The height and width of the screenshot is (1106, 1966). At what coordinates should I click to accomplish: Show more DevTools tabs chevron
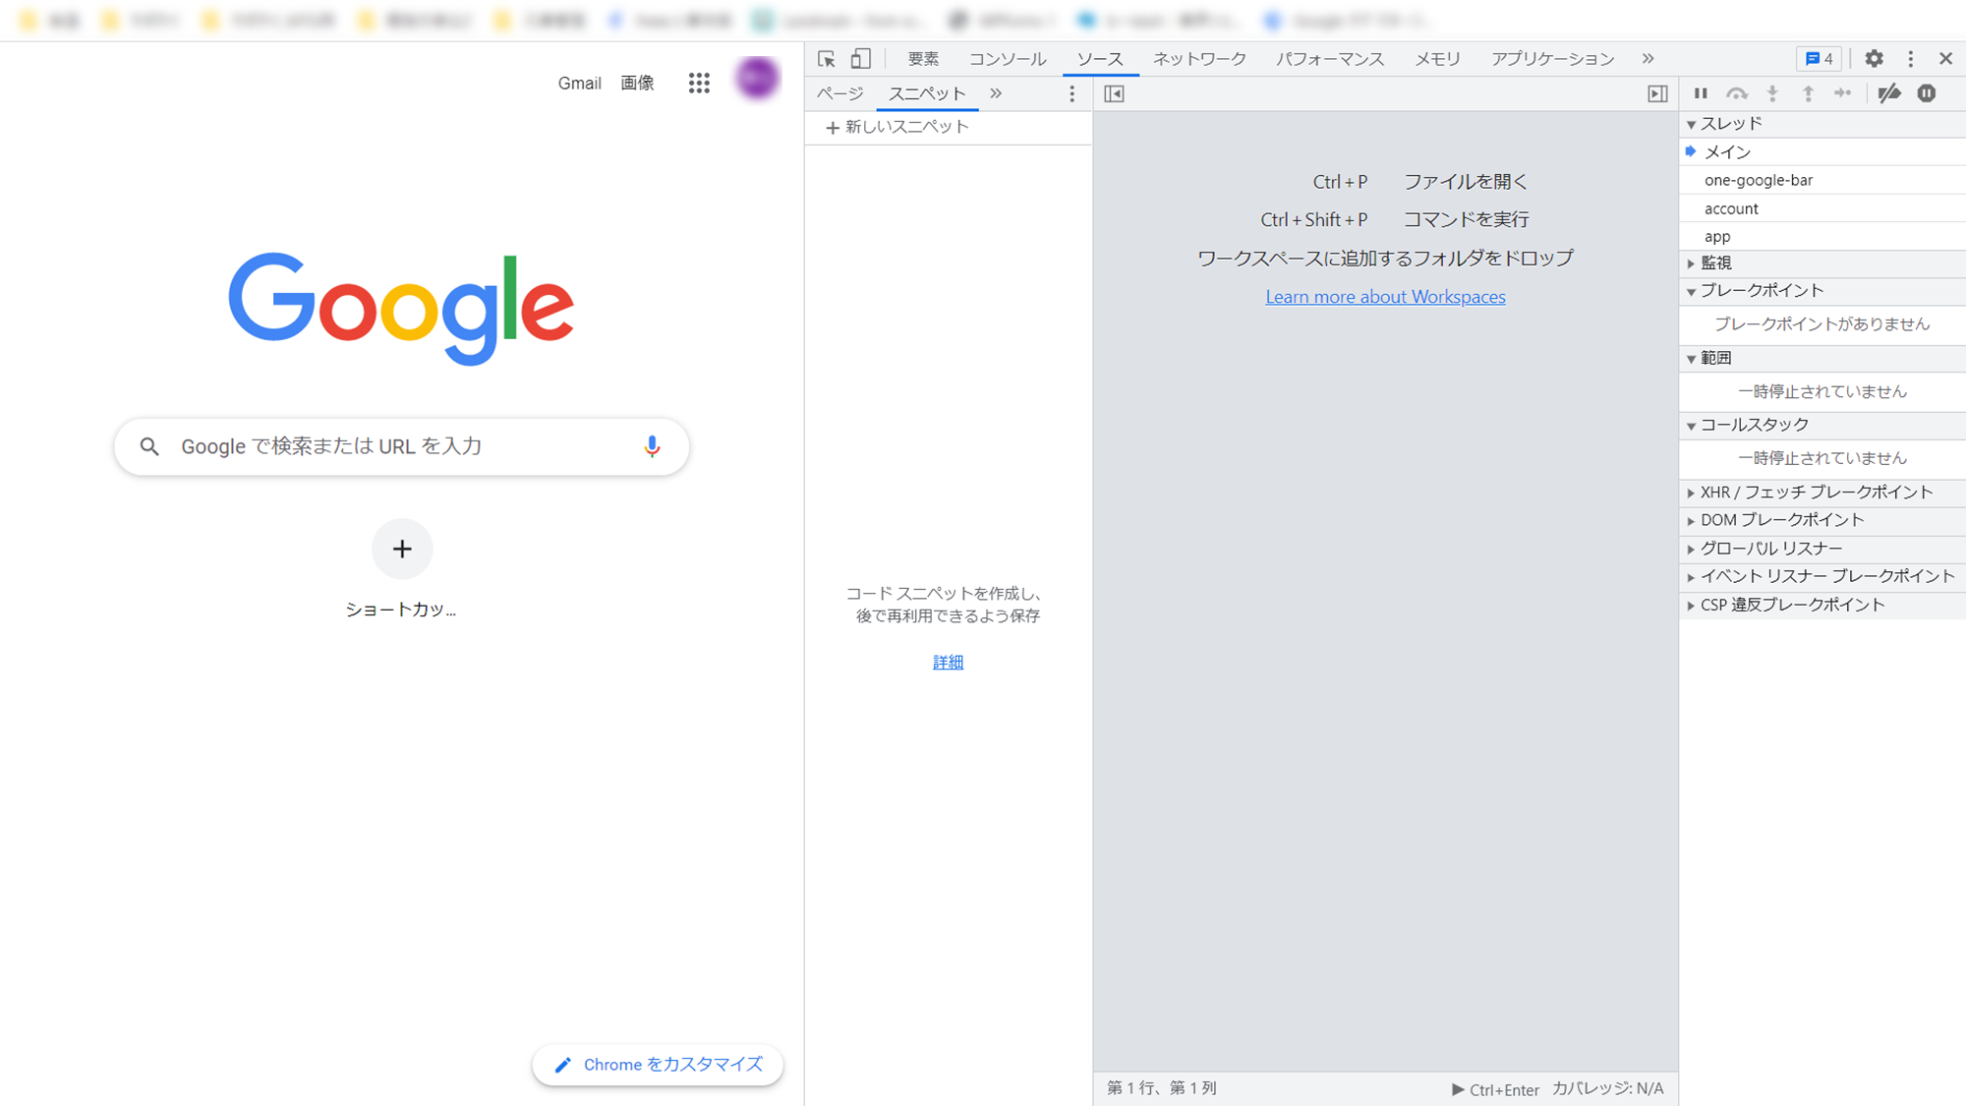click(1648, 59)
